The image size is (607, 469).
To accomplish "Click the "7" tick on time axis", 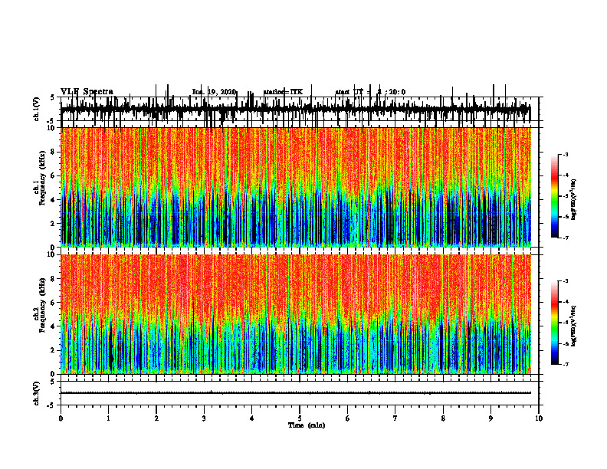I will (395, 418).
